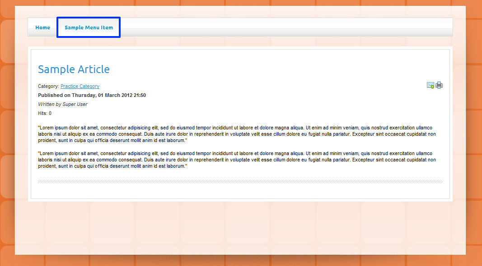The width and height of the screenshot is (482, 266).
Task: Click the 'Category:' label text
Action: point(49,86)
